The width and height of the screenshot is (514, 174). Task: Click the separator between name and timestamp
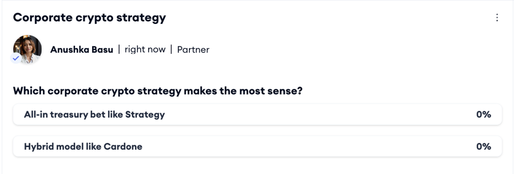pyautogui.click(x=119, y=50)
